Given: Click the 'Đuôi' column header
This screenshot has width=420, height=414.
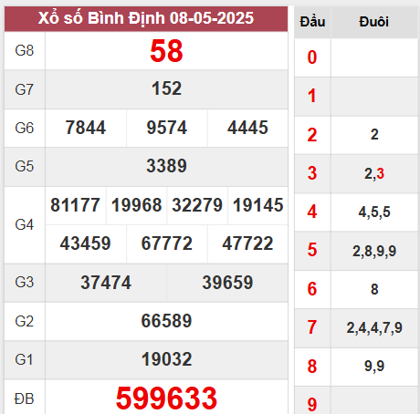Looking at the screenshot, I should (x=374, y=22).
